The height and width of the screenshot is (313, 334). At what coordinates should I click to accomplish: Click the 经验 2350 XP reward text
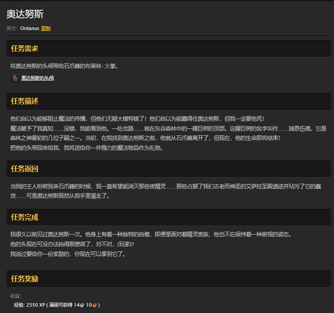click(29, 305)
